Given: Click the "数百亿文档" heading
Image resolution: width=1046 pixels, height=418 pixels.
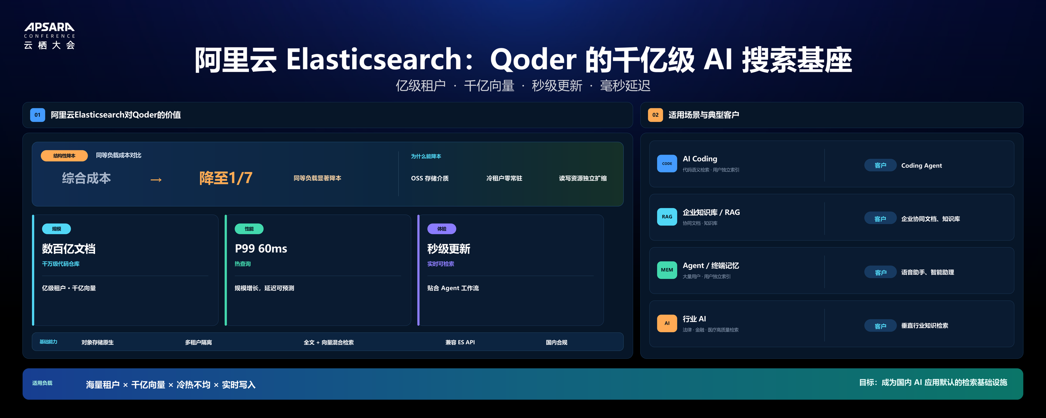Looking at the screenshot, I should point(69,249).
